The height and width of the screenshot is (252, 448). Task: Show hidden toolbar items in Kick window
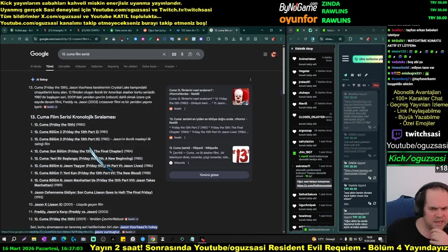click(376, 39)
